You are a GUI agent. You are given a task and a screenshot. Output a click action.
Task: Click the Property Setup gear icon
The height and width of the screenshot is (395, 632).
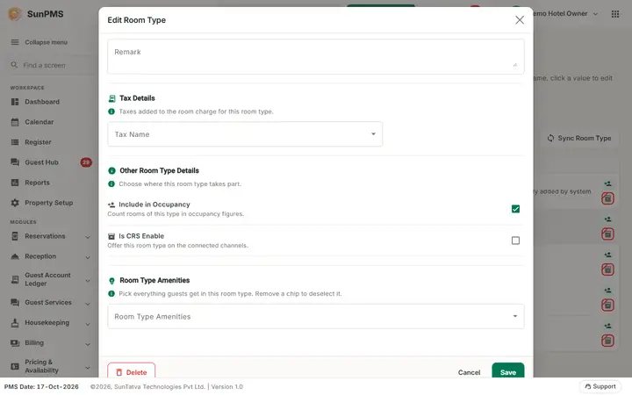[x=15, y=203]
